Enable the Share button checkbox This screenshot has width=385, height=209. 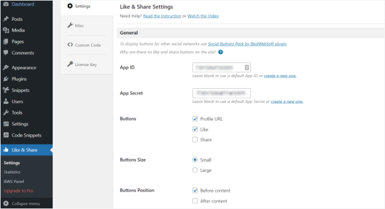pyautogui.click(x=195, y=140)
